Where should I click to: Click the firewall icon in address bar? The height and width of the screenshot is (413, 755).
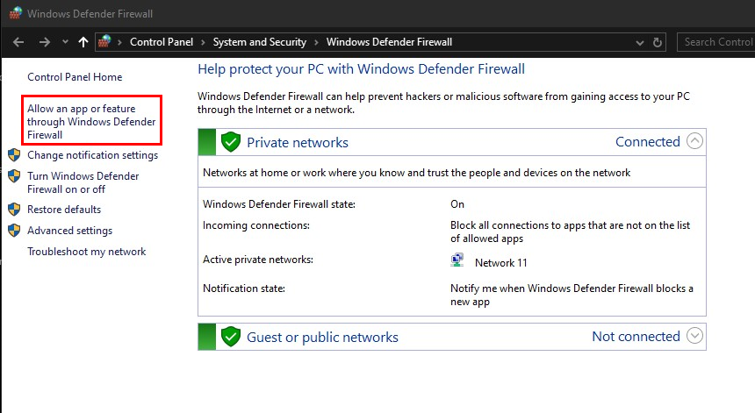[x=105, y=42]
